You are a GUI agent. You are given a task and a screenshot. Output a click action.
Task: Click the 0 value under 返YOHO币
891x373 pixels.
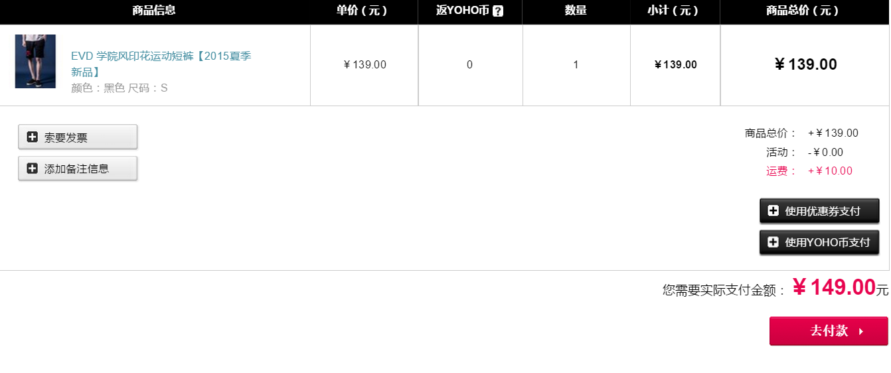(469, 64)
